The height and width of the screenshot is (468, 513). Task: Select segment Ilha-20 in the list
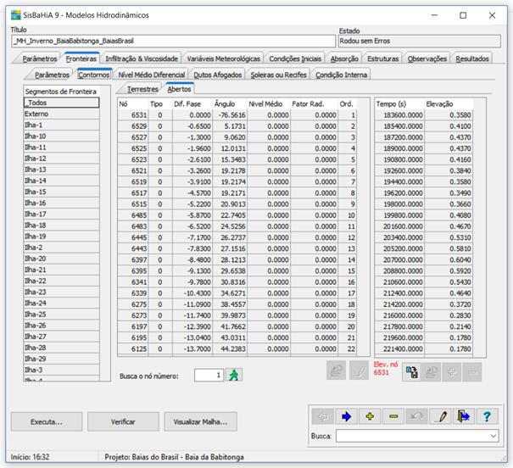pyautogui.click(x=62, y=259)
